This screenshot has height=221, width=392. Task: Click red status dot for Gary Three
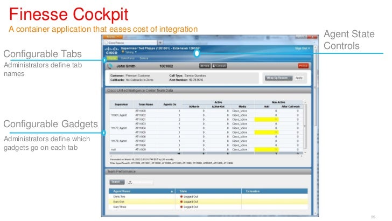click(181, 207)
